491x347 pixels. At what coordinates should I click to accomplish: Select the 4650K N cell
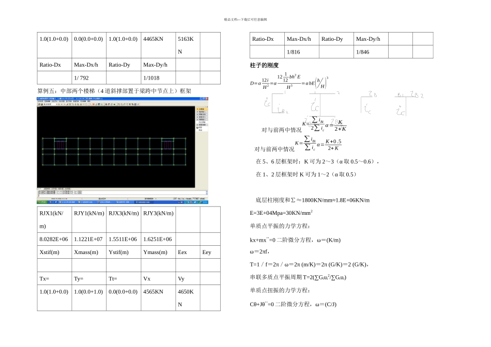[x=188, y=298]
